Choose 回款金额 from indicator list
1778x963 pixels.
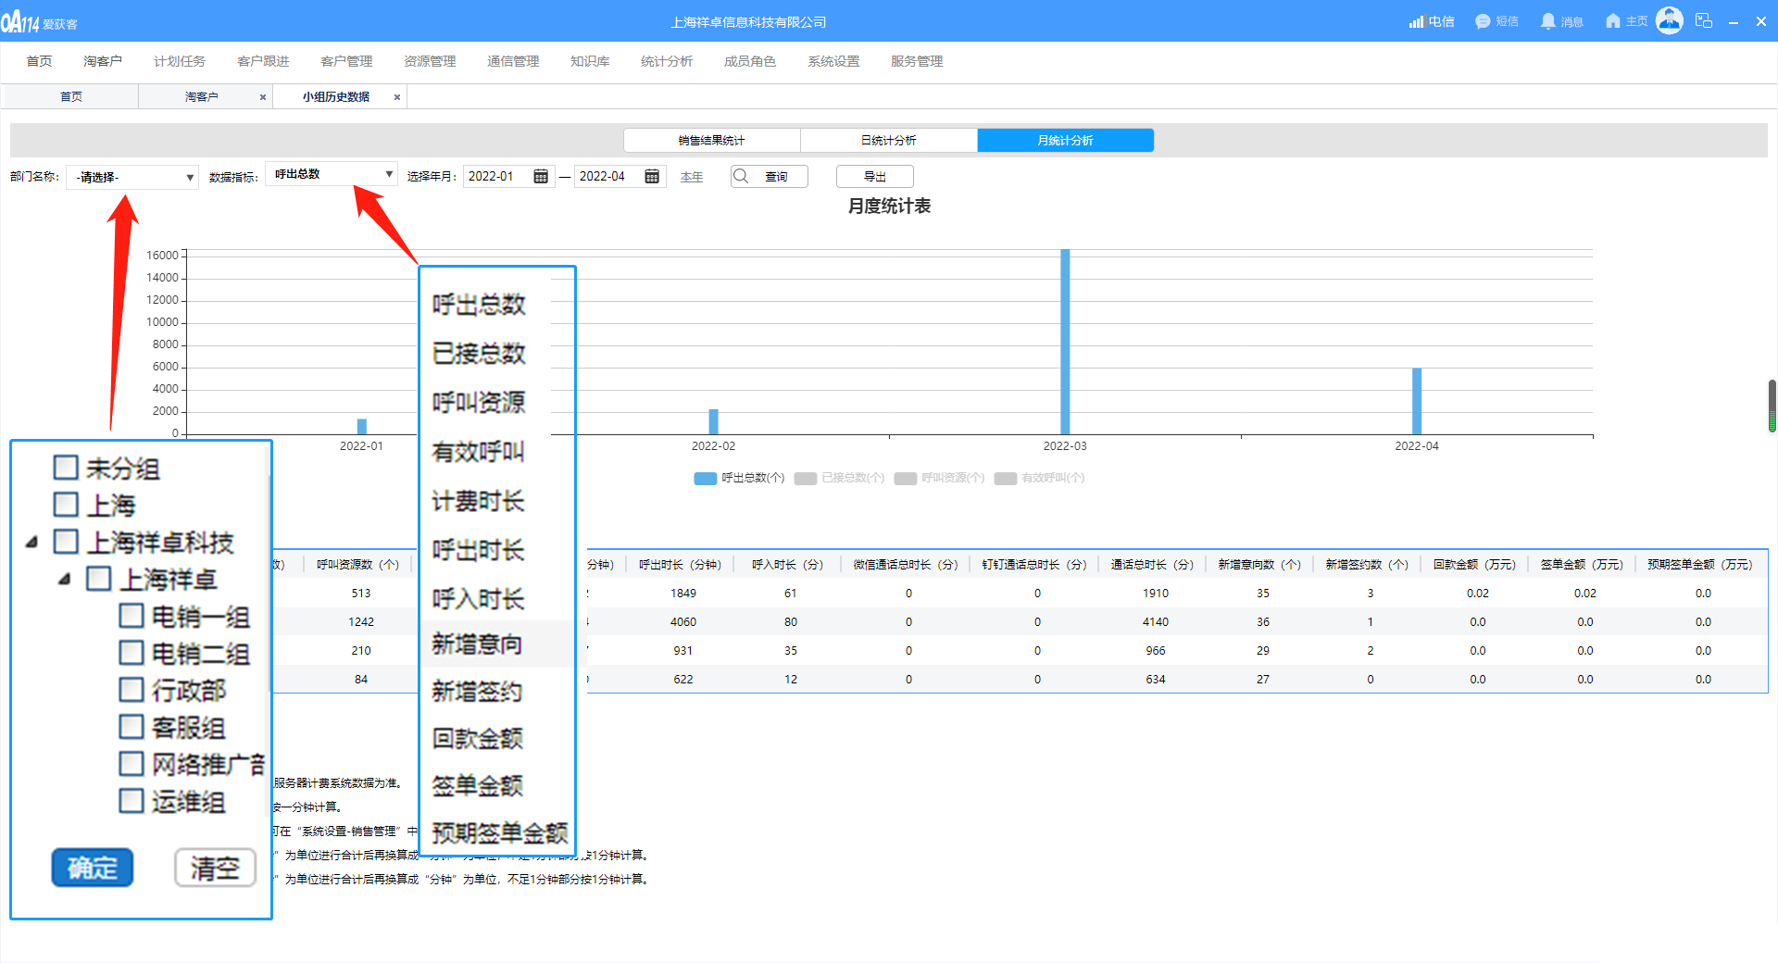coord(478,738)
